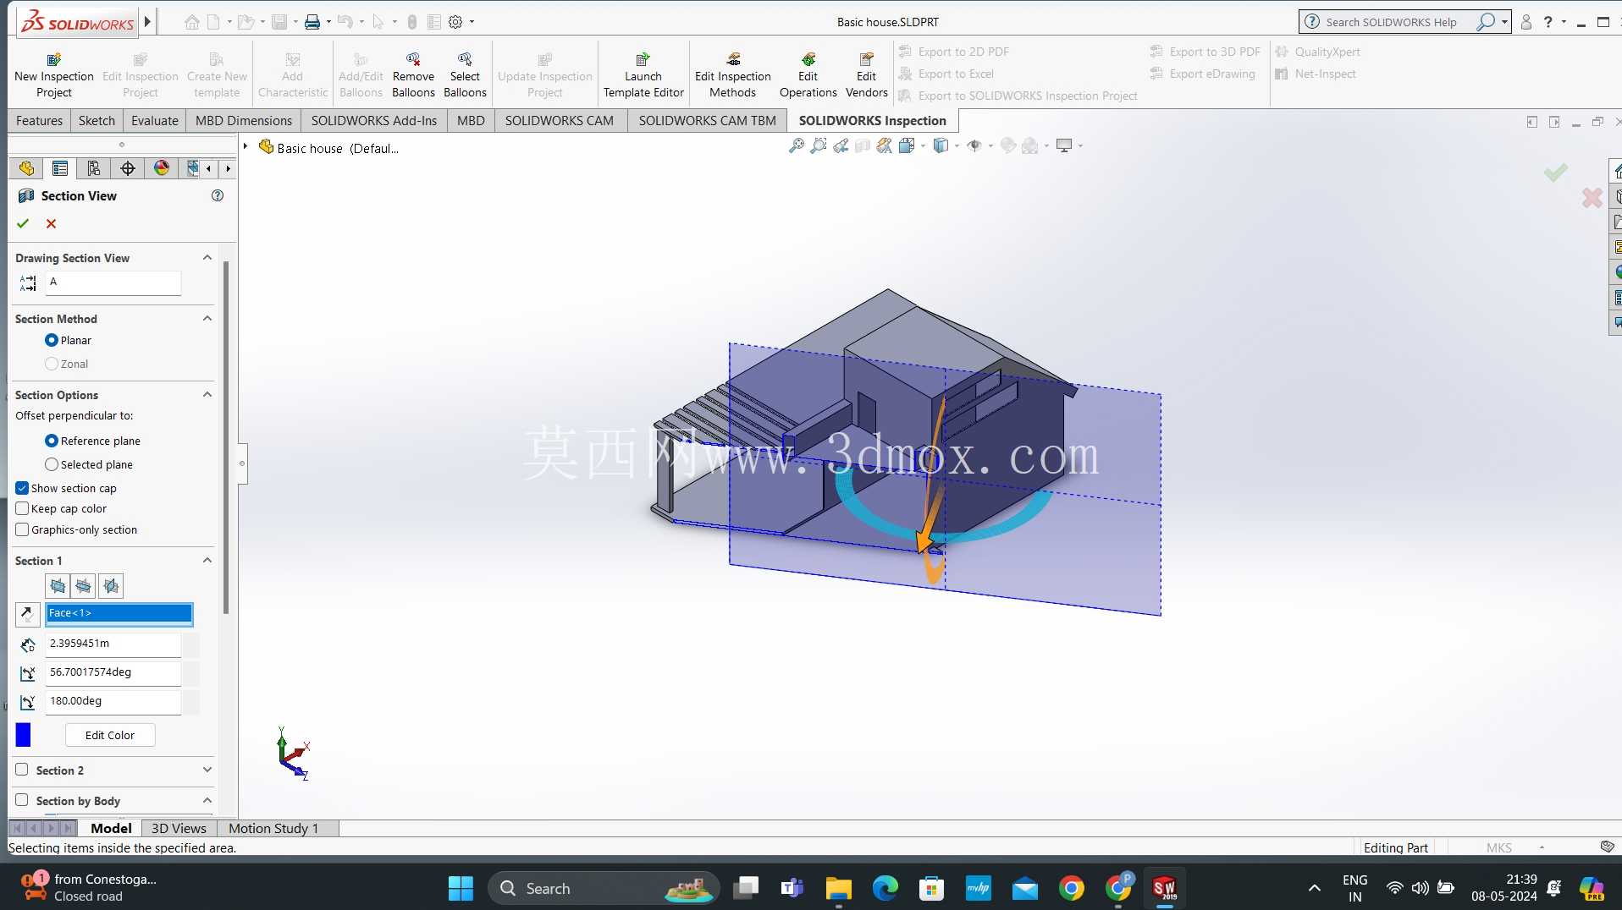1622x910 pixels.
Task: Switch to the Sketch tab
Action: [x=97, y=121]
